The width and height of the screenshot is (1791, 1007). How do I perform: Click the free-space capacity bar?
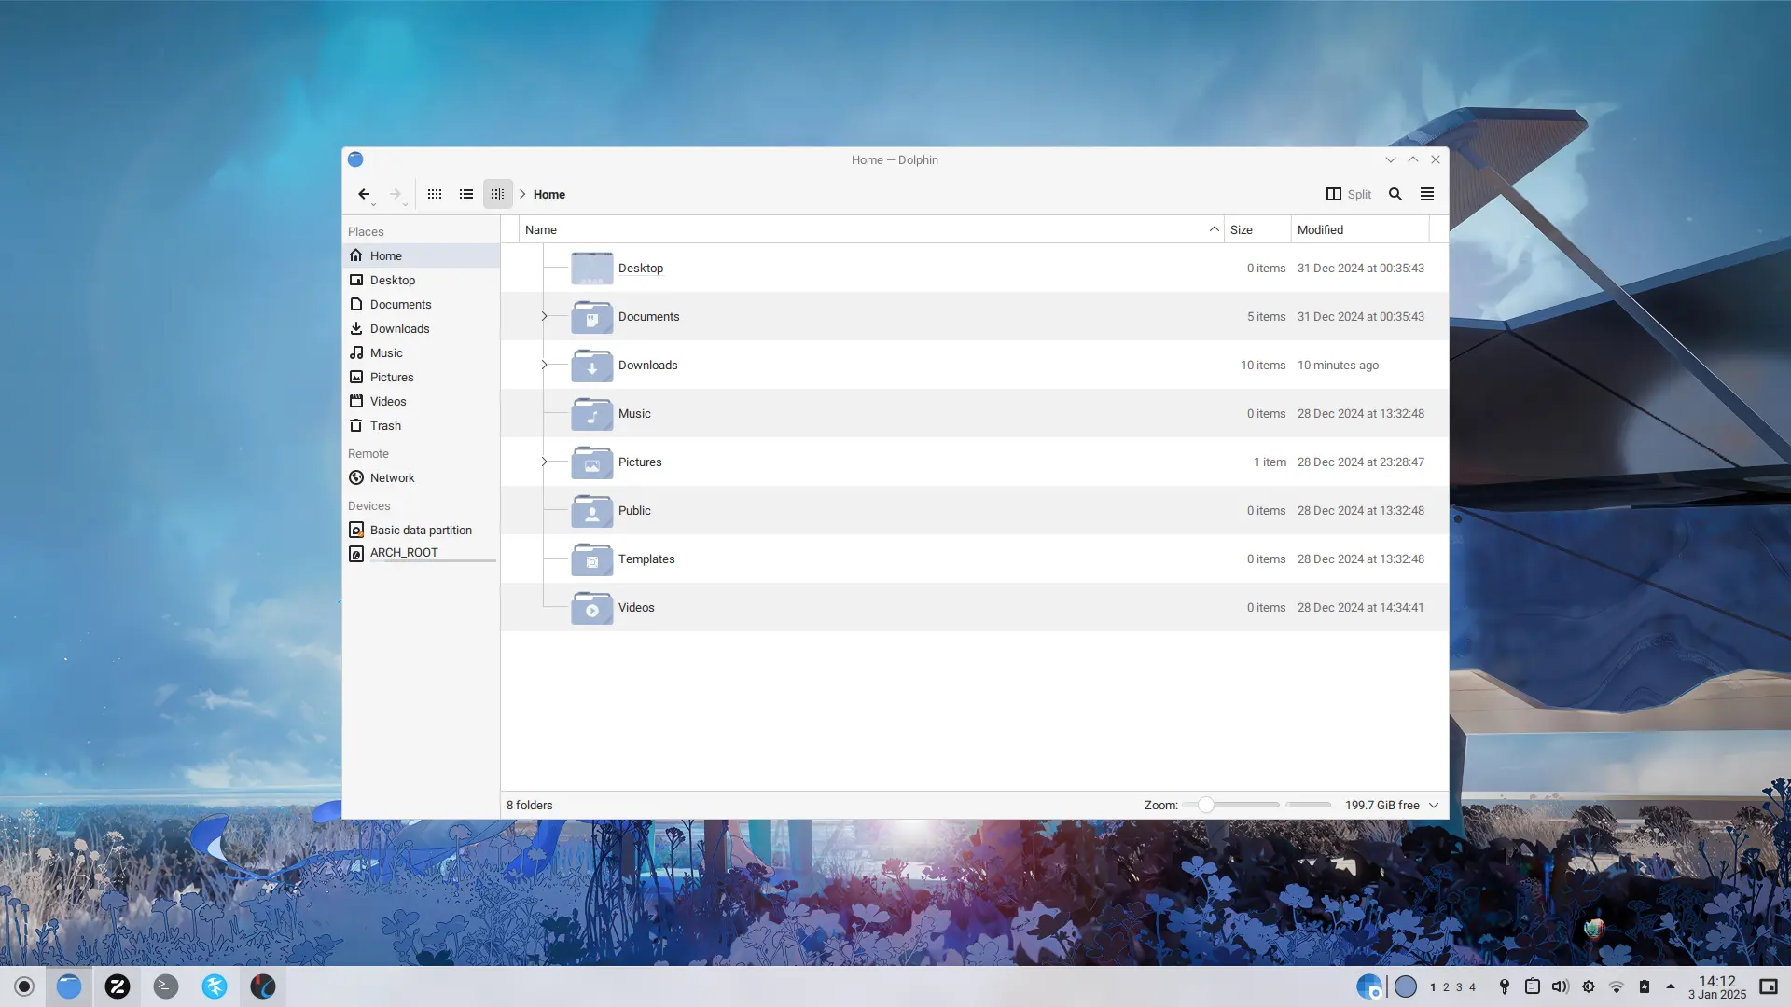coord(1308,805)
